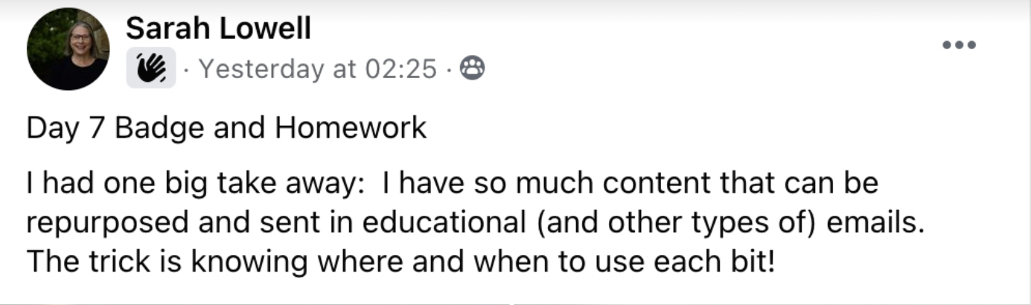This screenshot has height=305, width=1031.
Task: Click the word 'Homework' in the post
Action: (351, 128)
